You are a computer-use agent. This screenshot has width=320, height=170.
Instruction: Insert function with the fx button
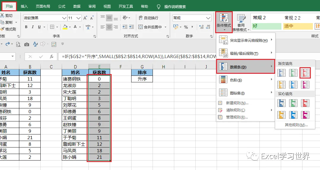pyautogui.click(x=52, y=56)
